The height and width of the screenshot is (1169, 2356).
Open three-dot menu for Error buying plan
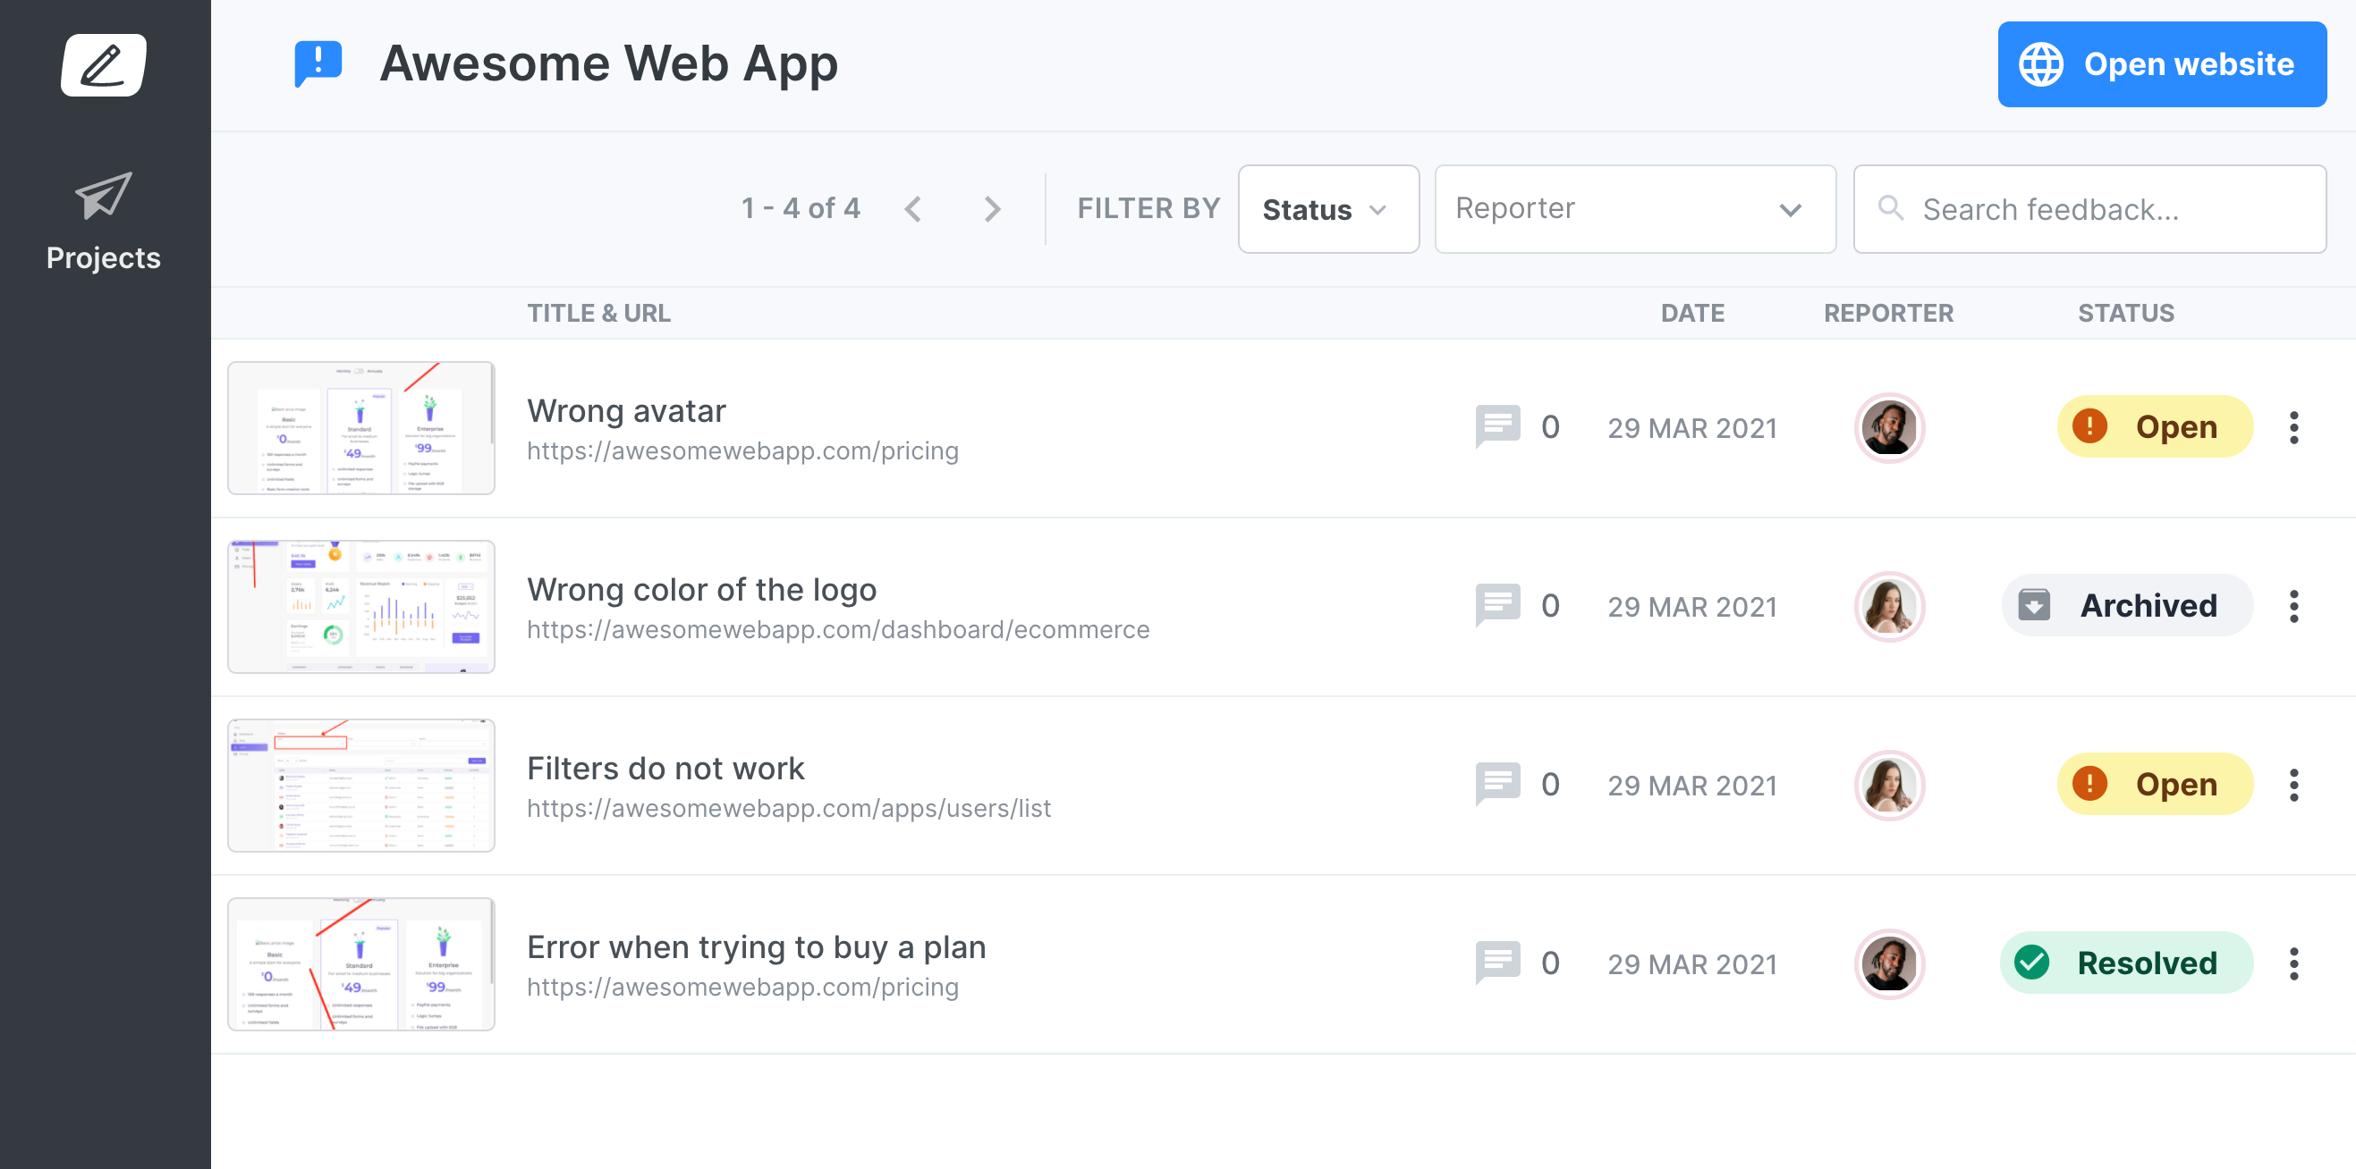click(x=2293, y=963)
